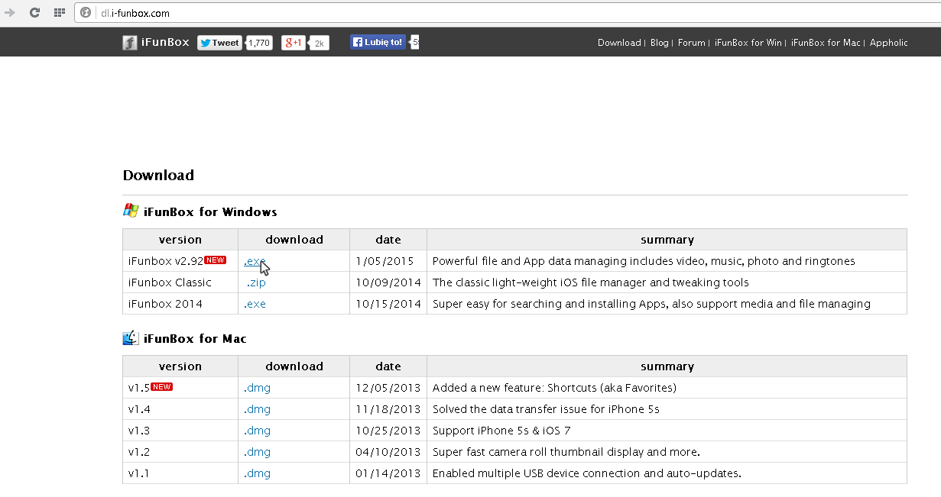941x497 pixels.
Task: Download the .exe for iFunbox 2014
Action: pyautogui.click(x=255, y=304)
